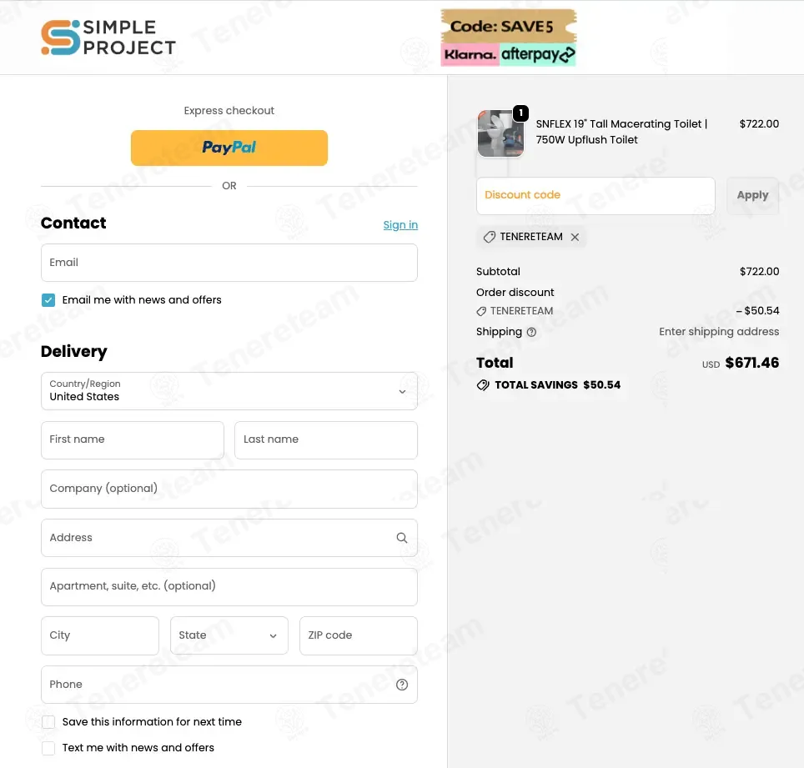The image size is (804, 768).
Task: Check Text me with news and offers
Action: coord(48,748)
